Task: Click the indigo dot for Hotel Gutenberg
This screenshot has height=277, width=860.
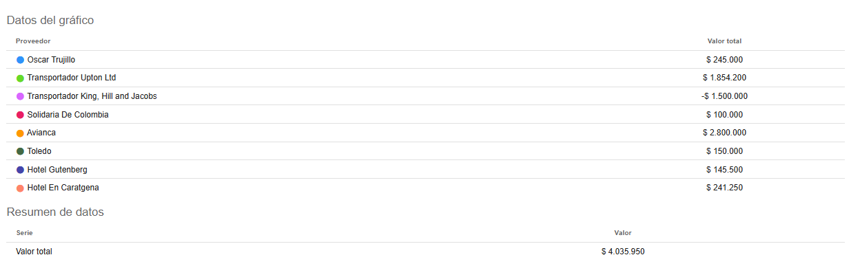Action: (20, 170)
